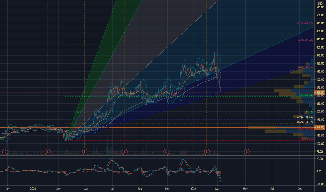The image size is (326, 192).
Task: Select the 259.00 current price tag
Action: click(x=320, y=93)
